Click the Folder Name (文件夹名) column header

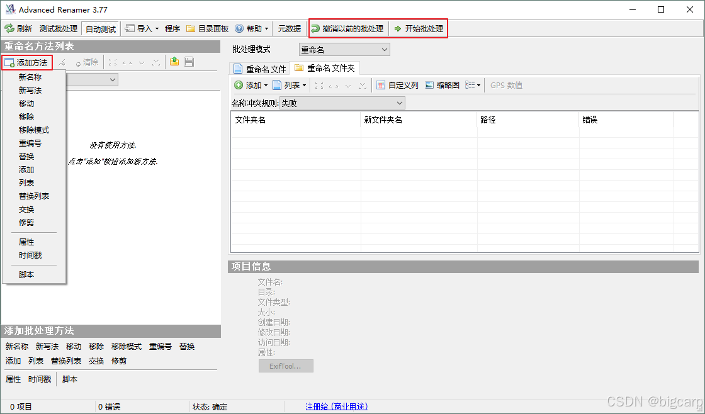(296, 120)
